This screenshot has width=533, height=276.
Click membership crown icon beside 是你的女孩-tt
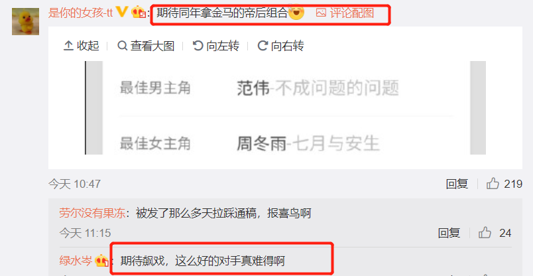coord(139,13)
